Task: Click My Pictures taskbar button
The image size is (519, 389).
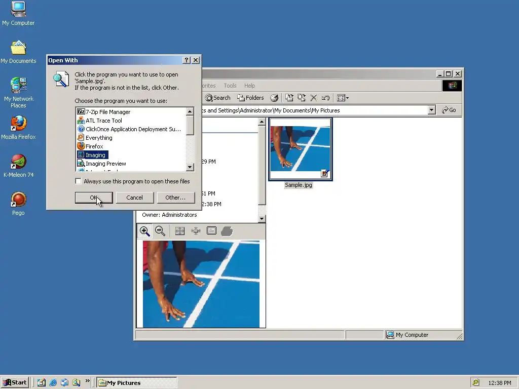Action: tap(137, 383)
